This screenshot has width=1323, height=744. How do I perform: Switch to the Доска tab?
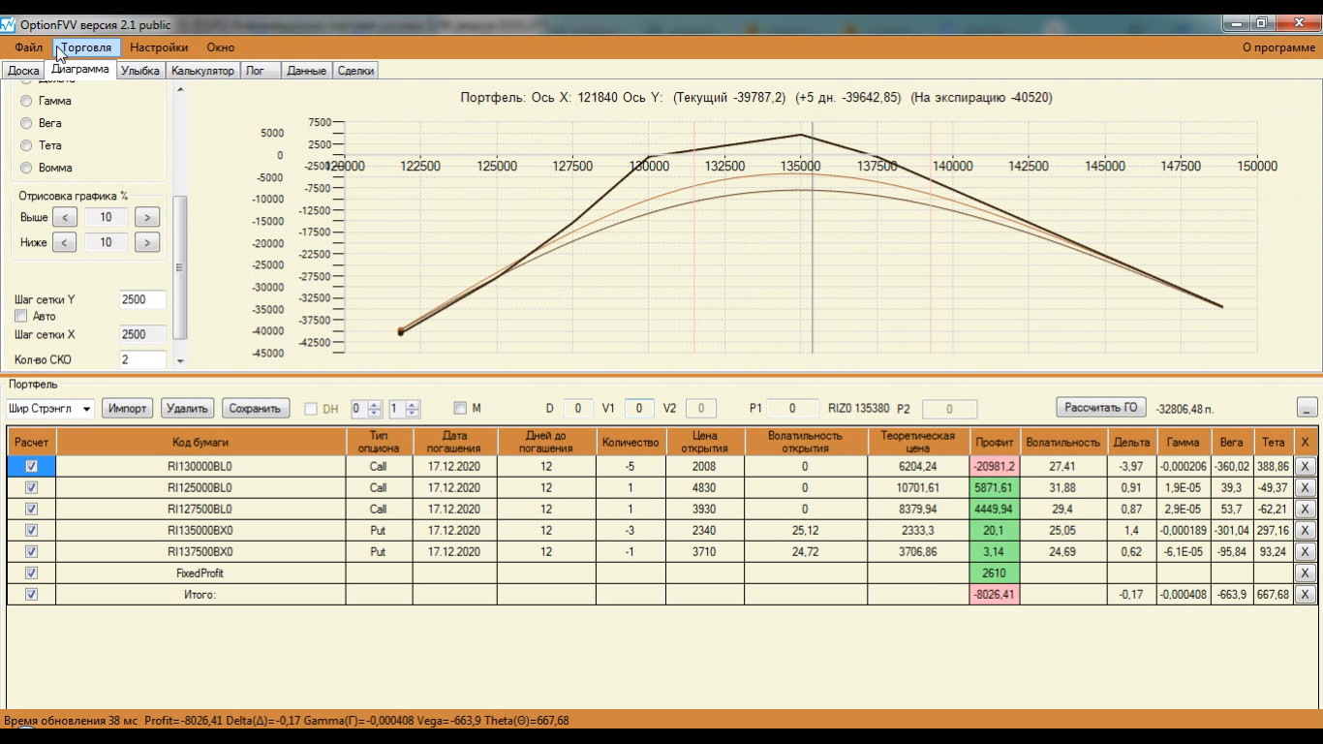[23, 71]
